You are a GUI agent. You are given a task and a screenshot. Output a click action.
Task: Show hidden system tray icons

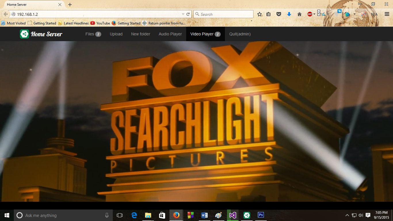pos(347,215)
